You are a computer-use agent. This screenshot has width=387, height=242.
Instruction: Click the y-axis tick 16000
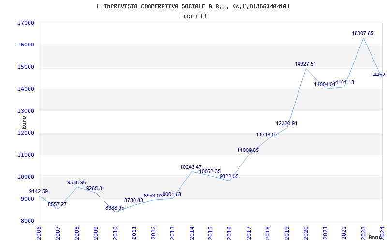coord(26,45)
